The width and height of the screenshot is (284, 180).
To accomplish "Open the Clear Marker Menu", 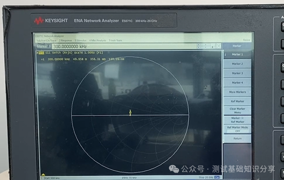I will pyautogui.click(x=237, y=111).
